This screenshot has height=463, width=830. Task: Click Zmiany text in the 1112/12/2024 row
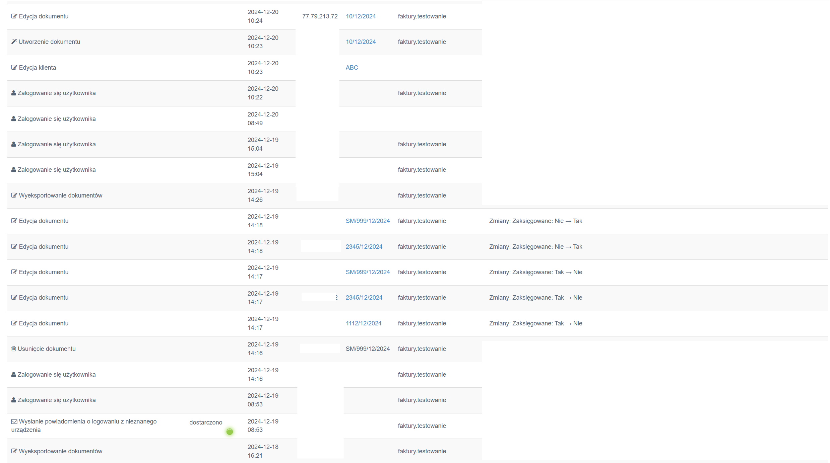[x=535, y=323]
